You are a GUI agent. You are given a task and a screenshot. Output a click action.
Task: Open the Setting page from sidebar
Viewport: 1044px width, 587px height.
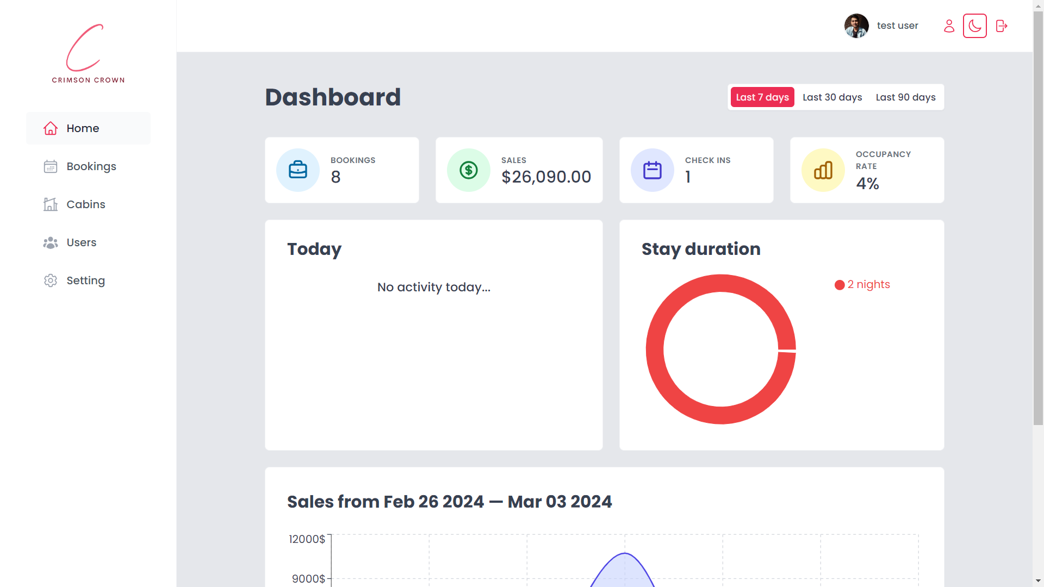[x=85, y=280]
